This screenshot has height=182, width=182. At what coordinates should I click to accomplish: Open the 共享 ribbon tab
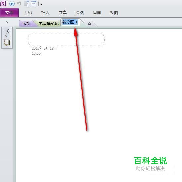[63, 13]
